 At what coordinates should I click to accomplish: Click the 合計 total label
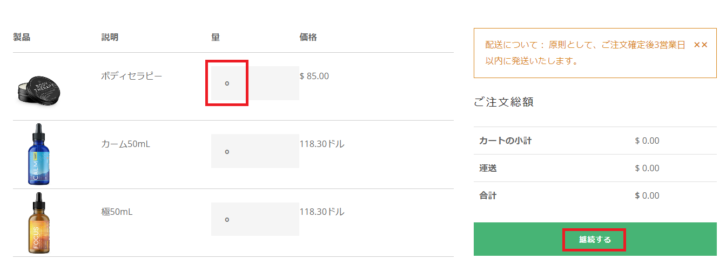[x=488, y=195]
